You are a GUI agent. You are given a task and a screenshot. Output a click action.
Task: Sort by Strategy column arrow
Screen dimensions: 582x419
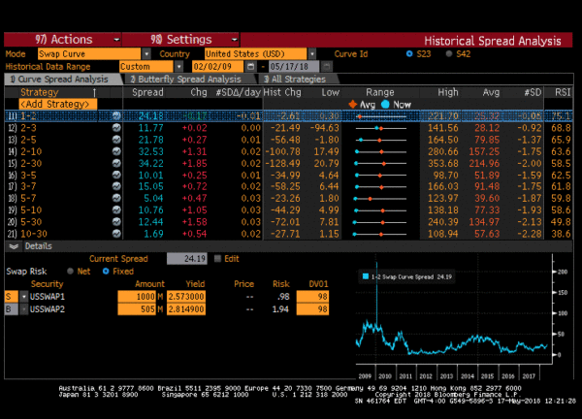(x=95, y=92)
